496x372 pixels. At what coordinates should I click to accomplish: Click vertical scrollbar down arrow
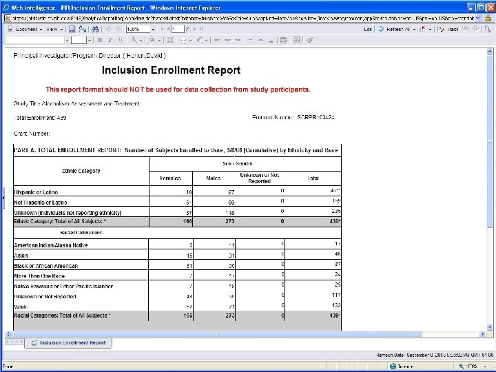[490, 327]
